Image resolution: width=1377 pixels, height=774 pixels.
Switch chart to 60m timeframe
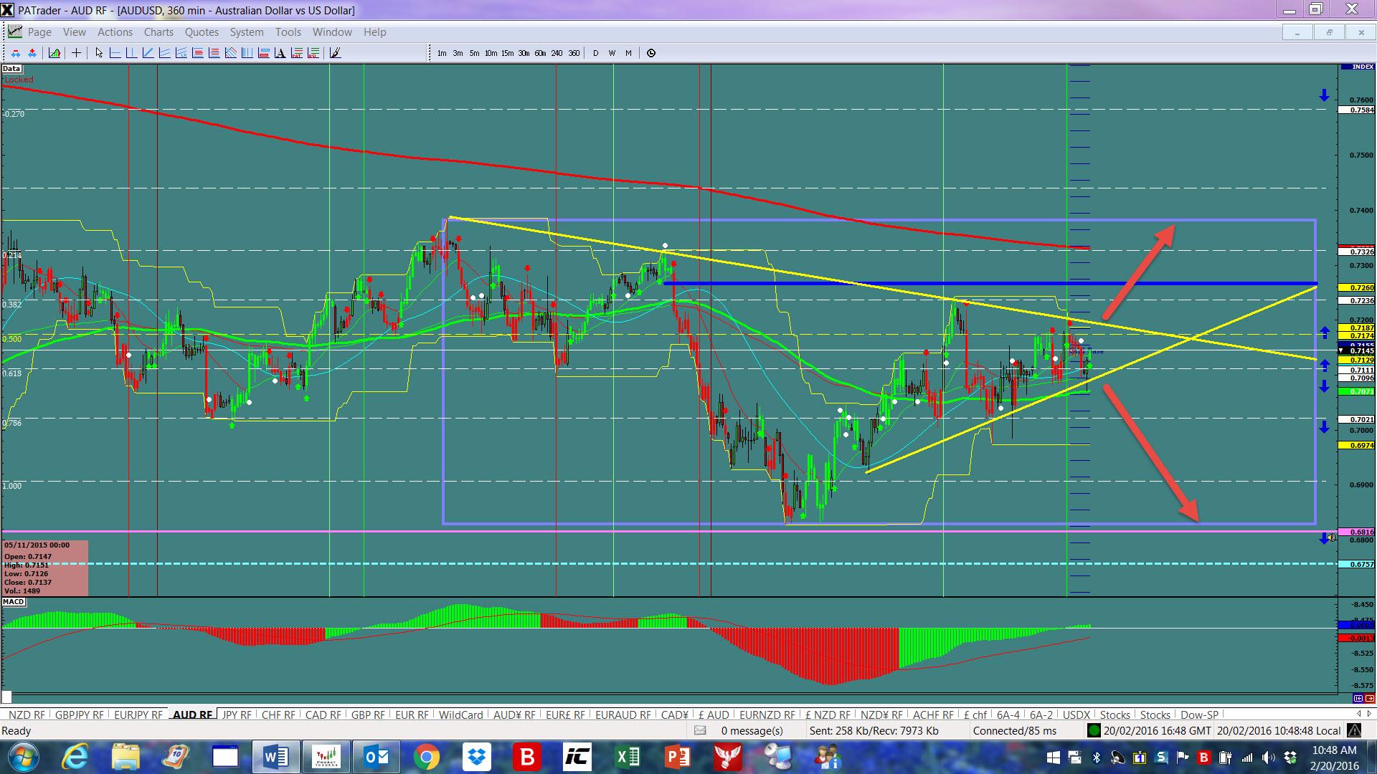click(540, 53)
